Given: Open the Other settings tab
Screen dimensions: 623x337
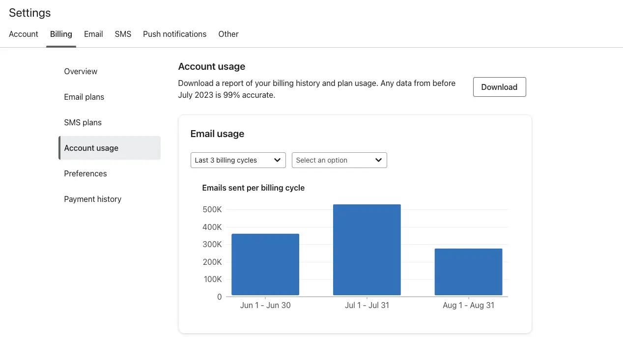Looking at the screenshot, I should tap(228, 34).
